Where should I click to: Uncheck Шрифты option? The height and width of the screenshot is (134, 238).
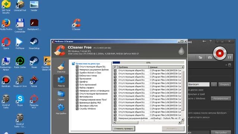(x=77, y=82)
